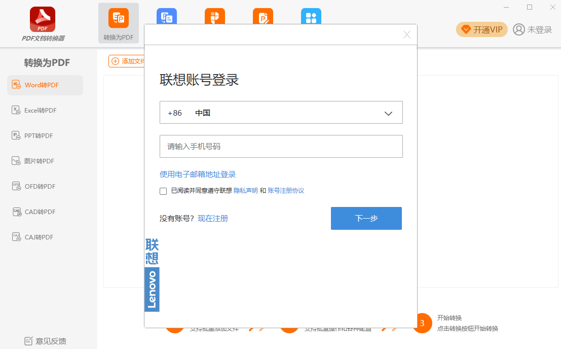
Task: Minimize the PDF converter window
Action: pyautogui.click(x=506, y=7)
